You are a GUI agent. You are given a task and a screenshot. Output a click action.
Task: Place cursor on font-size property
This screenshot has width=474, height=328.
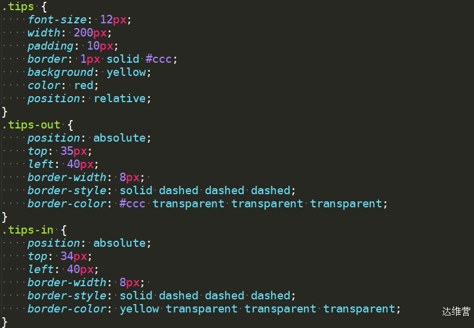[x=57, y=20]
